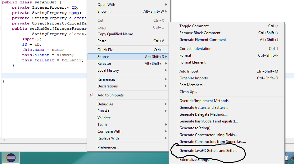This screenshot has height=164, width=294.
Task: Click the 'ID = iD;' assignment line
Action: click(x=32, y=44)
